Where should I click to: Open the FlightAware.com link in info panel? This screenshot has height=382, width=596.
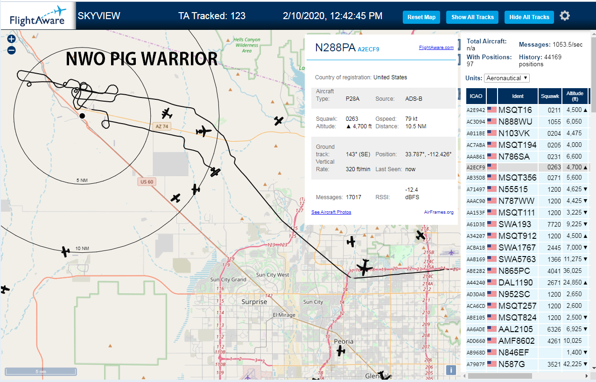click(436, 48)
